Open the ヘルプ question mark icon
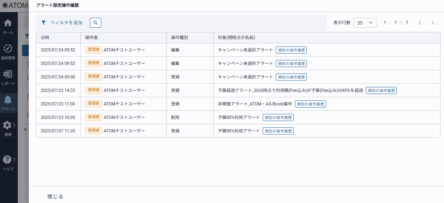The width and height of the screenshot is (444, 203). coord(7,160)
